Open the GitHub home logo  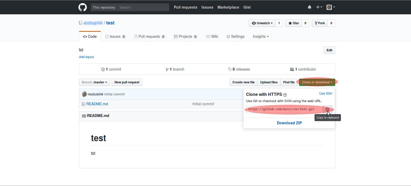click(x=83, y=7)
